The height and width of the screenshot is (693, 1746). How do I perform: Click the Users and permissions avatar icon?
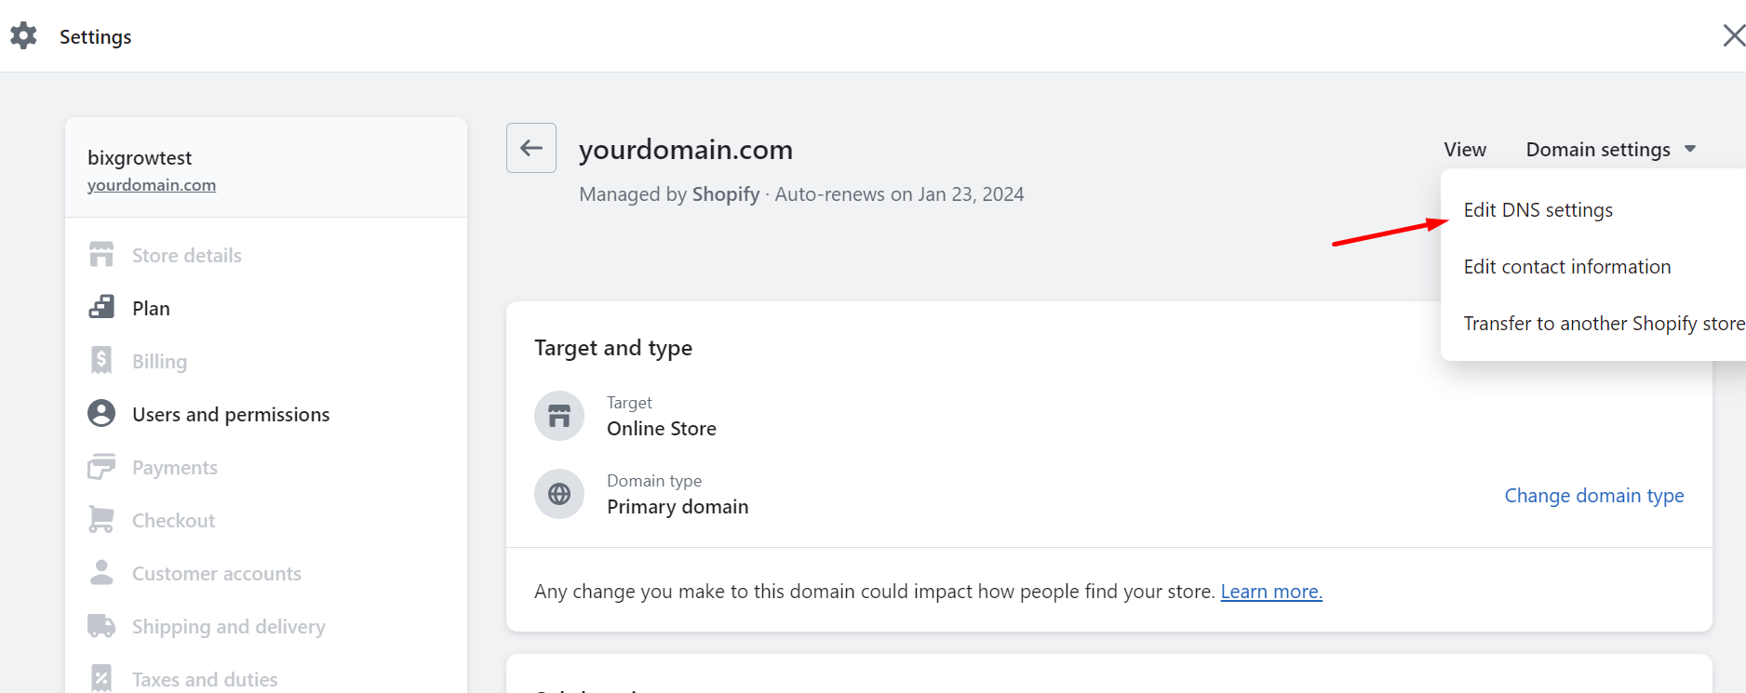point(101,414)
